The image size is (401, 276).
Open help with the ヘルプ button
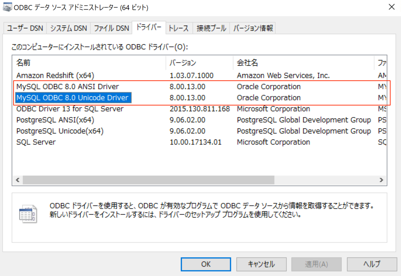372,264
